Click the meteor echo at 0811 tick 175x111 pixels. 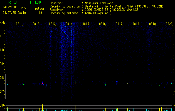click(23, 83)
